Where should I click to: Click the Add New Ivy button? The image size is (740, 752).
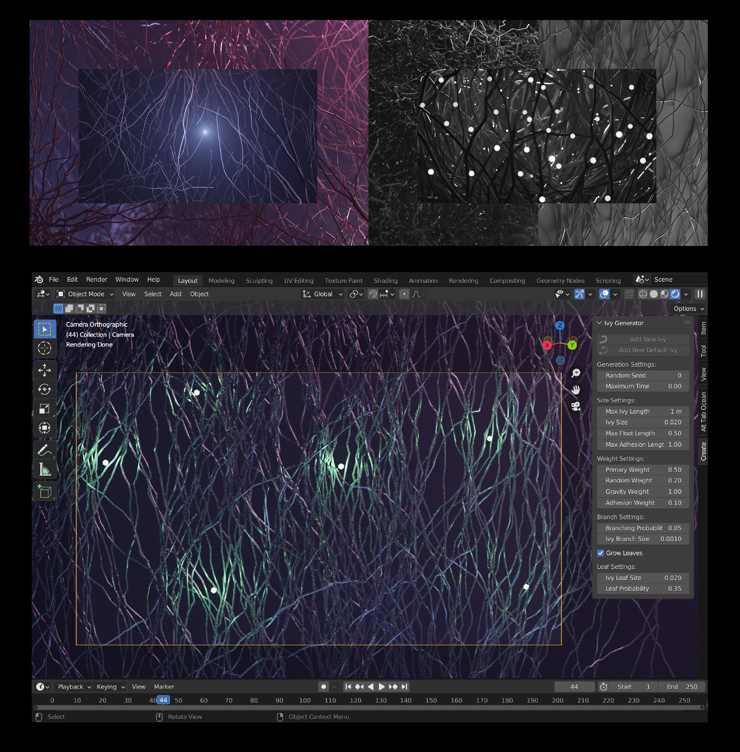pyautogui.click(x=643, y=339)
